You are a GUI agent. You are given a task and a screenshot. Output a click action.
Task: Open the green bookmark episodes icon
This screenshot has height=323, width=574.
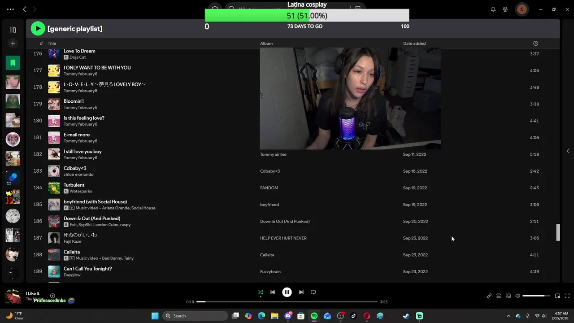[13, 63]
